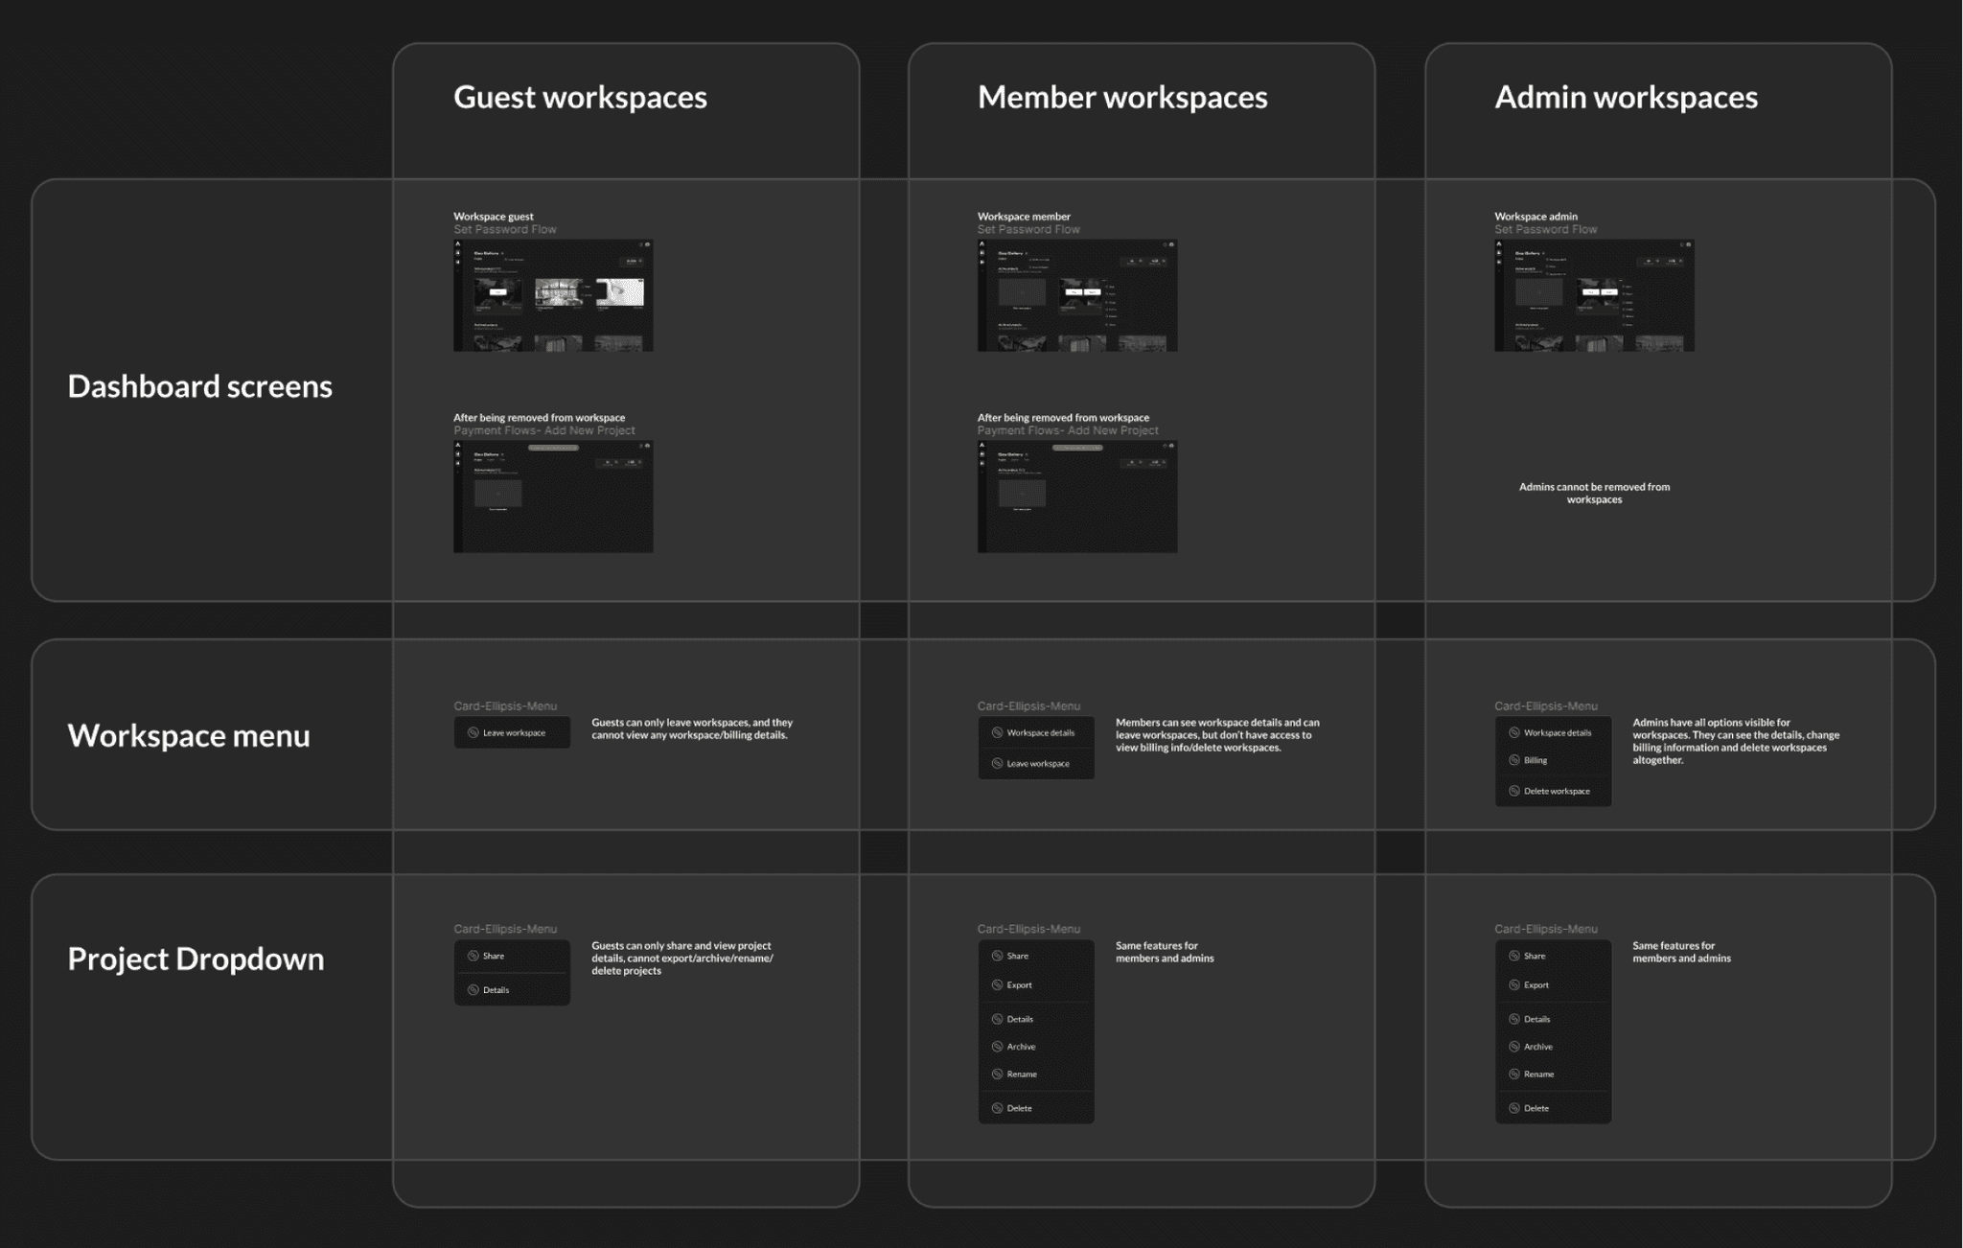Click the 'Set Password Flow' label under Workspace member
The height and width of the screenshot is (1248, 1963).
click(1028, 230)
